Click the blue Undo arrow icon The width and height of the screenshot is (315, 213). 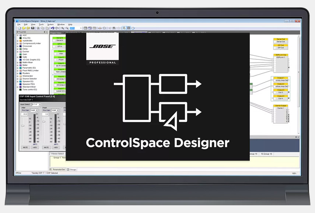pyautogui.click(x=53, y=28)
